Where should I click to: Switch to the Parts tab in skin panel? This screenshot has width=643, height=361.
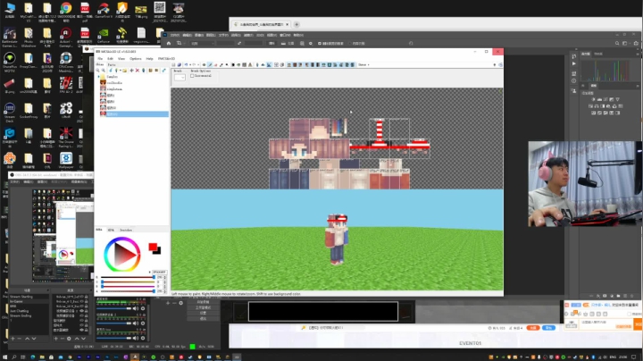pyautogui.click(x=112, y=65)
